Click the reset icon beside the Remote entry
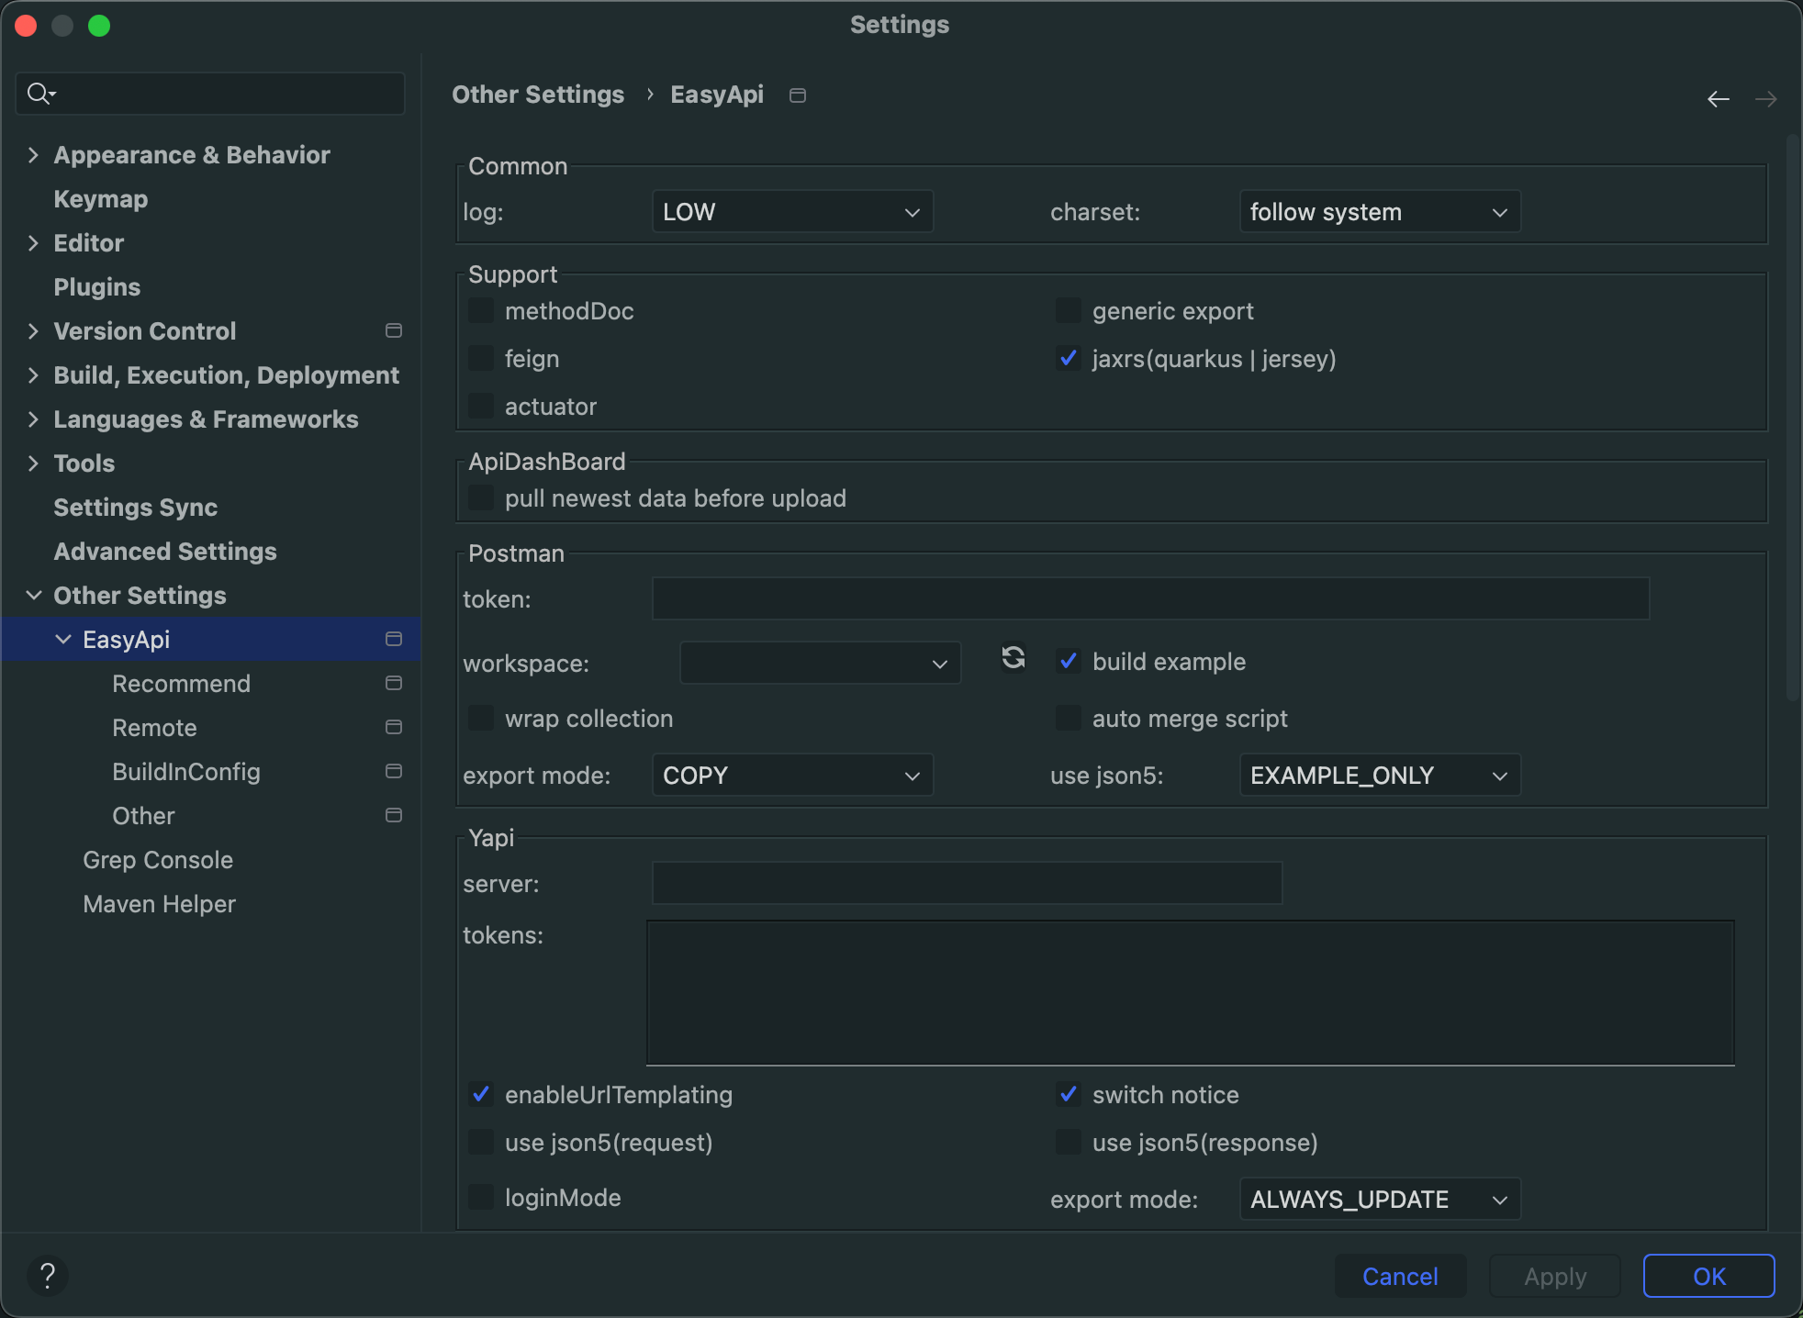 pyautogui.click(x=393, y=727)
